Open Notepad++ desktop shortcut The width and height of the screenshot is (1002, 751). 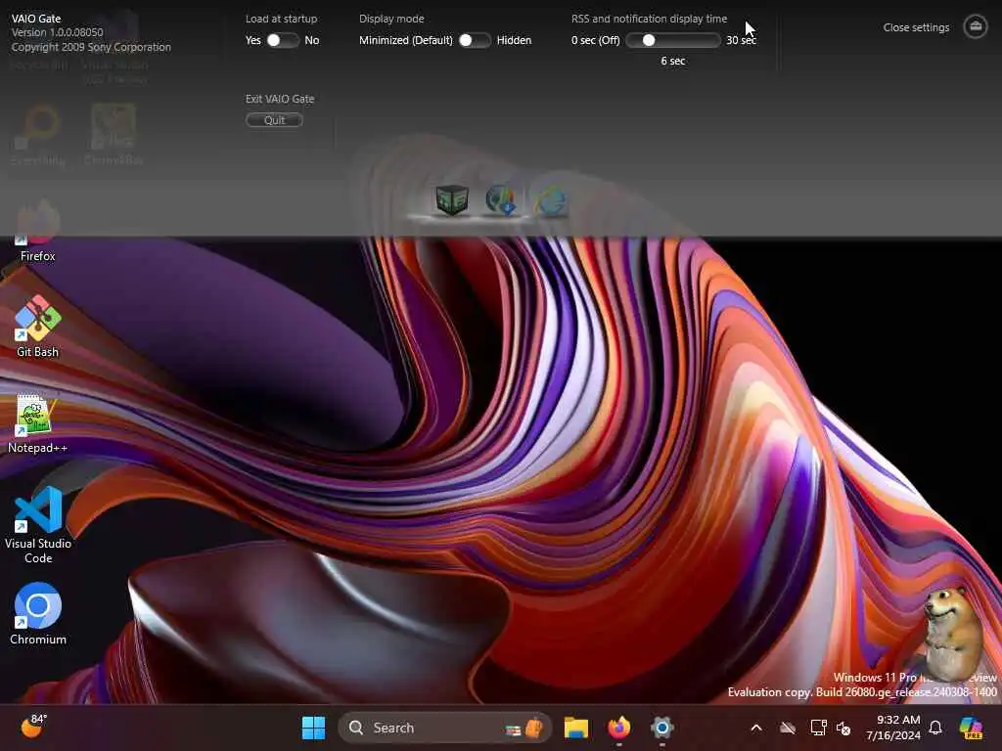[38, 422]
